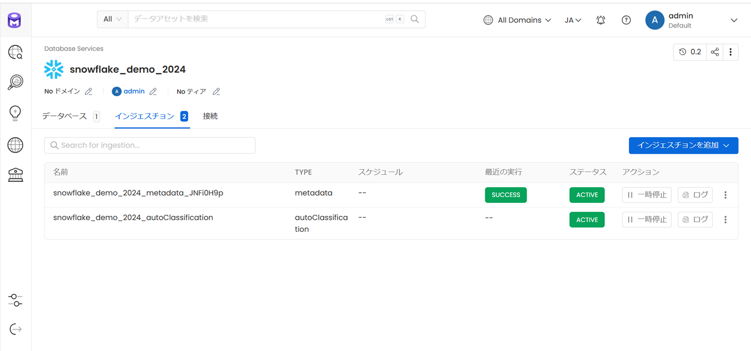Click the OpenMetadata logo icon
The height and width of the screenshot is (351, 751).
tap(15, 21)
